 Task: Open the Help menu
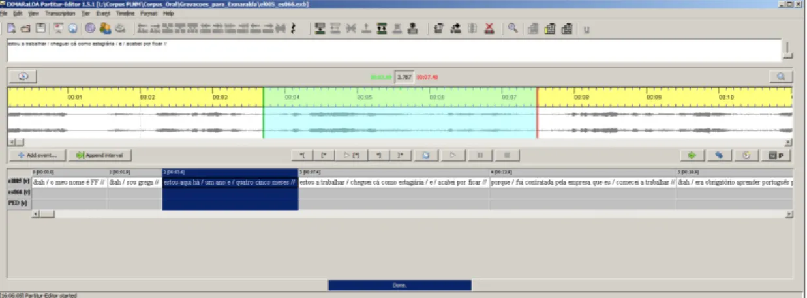169,13
